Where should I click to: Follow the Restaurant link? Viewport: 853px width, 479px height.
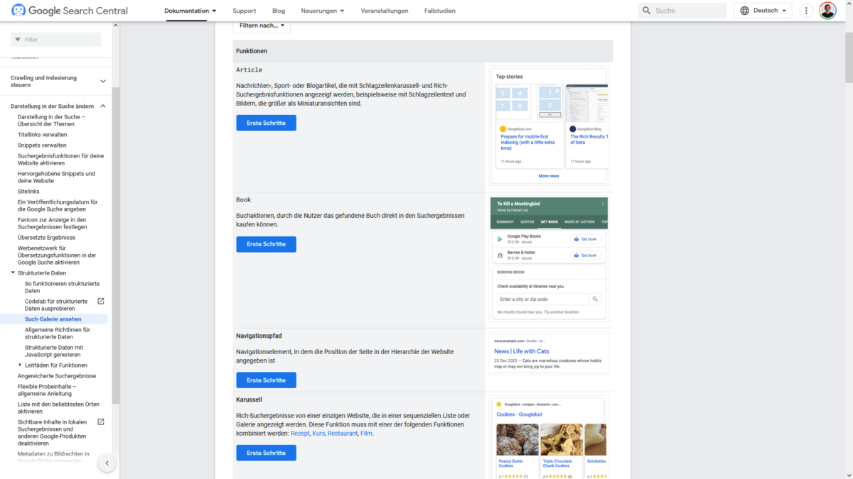[x=343, y=433]
